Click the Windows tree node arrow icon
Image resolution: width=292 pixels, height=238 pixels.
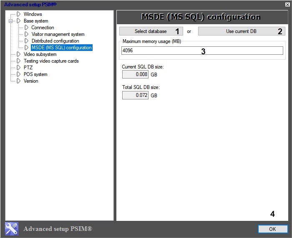pyautogui.click(x=19, y=14)
